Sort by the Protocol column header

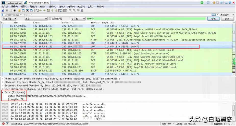click(x=95, y=23)
